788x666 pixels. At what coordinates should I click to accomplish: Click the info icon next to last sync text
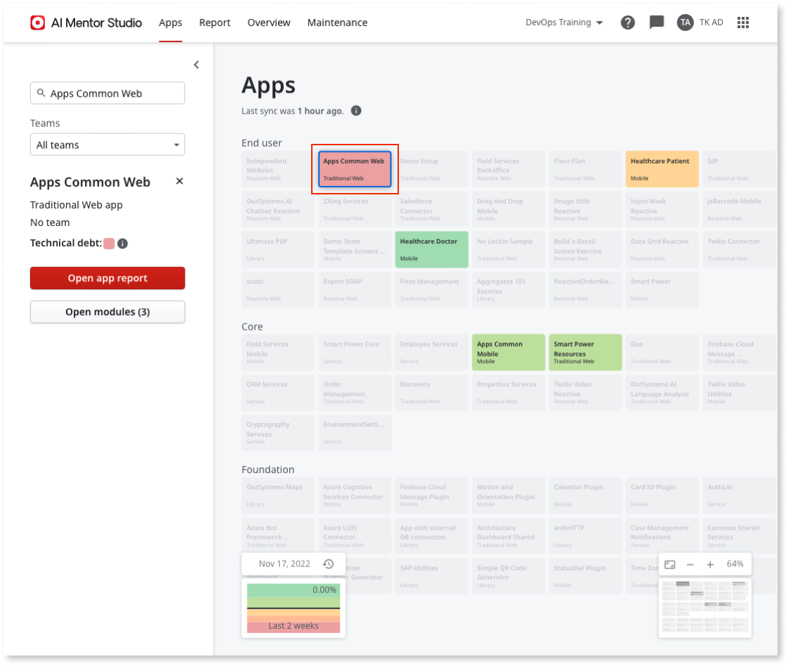pos(355,110)
